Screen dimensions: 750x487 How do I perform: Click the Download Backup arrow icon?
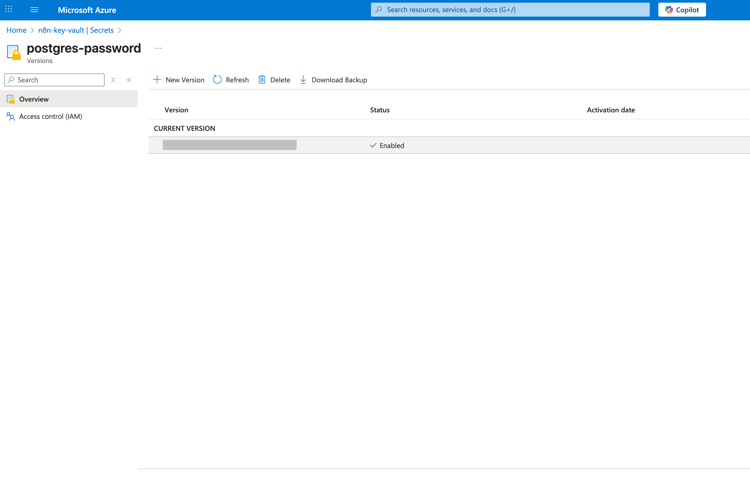click(303, 79)
